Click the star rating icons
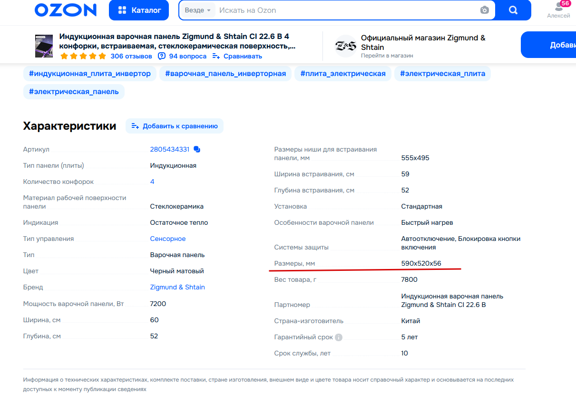This screenshot has height=393, width=576. click(83, 56)
